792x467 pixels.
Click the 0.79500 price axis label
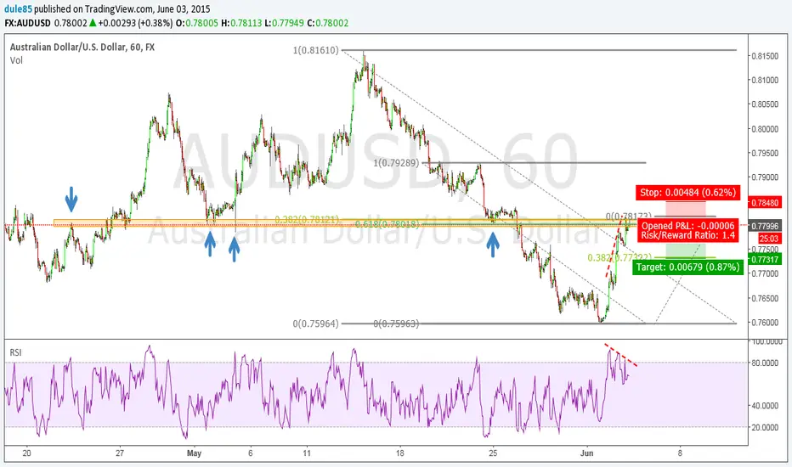tap(765, 153)
